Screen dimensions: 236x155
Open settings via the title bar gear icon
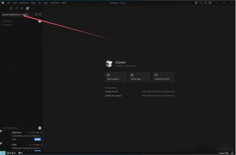tap(210, 3)
